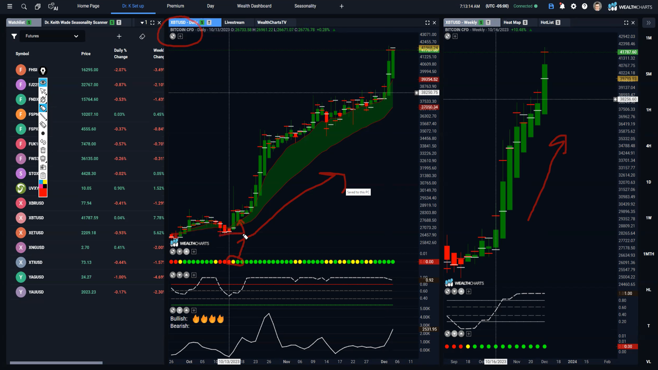Take a screenshot with the camera icon

click(43, 167)
